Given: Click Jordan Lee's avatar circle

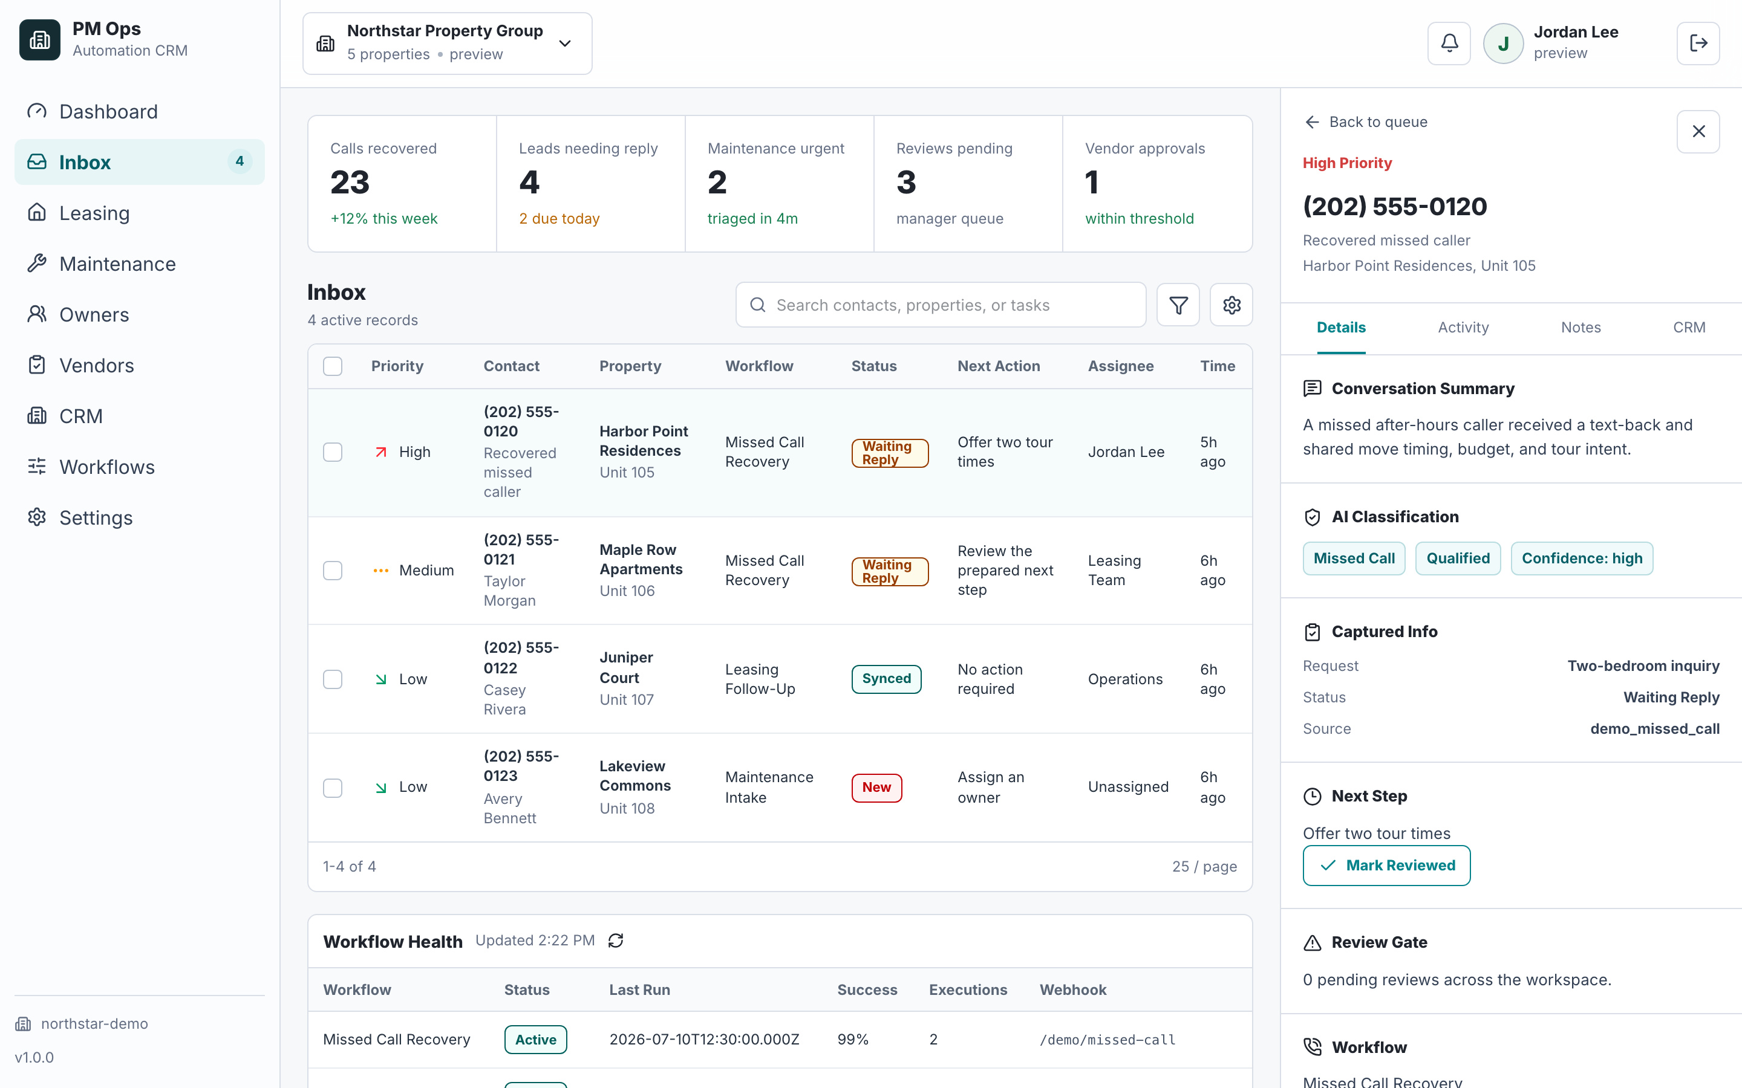Looking at the screenshot, I should click(x=1503, y=43).
